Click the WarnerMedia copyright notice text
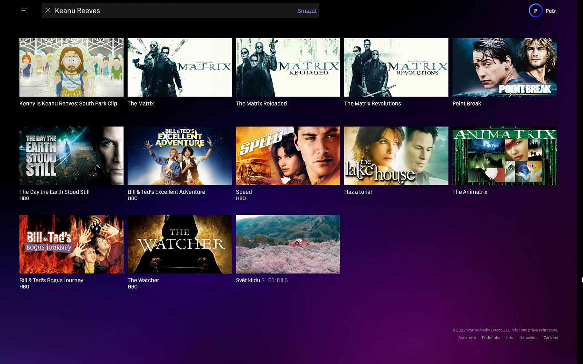The height and width of the screenshot is (364, 583). [x=505, y=330]
